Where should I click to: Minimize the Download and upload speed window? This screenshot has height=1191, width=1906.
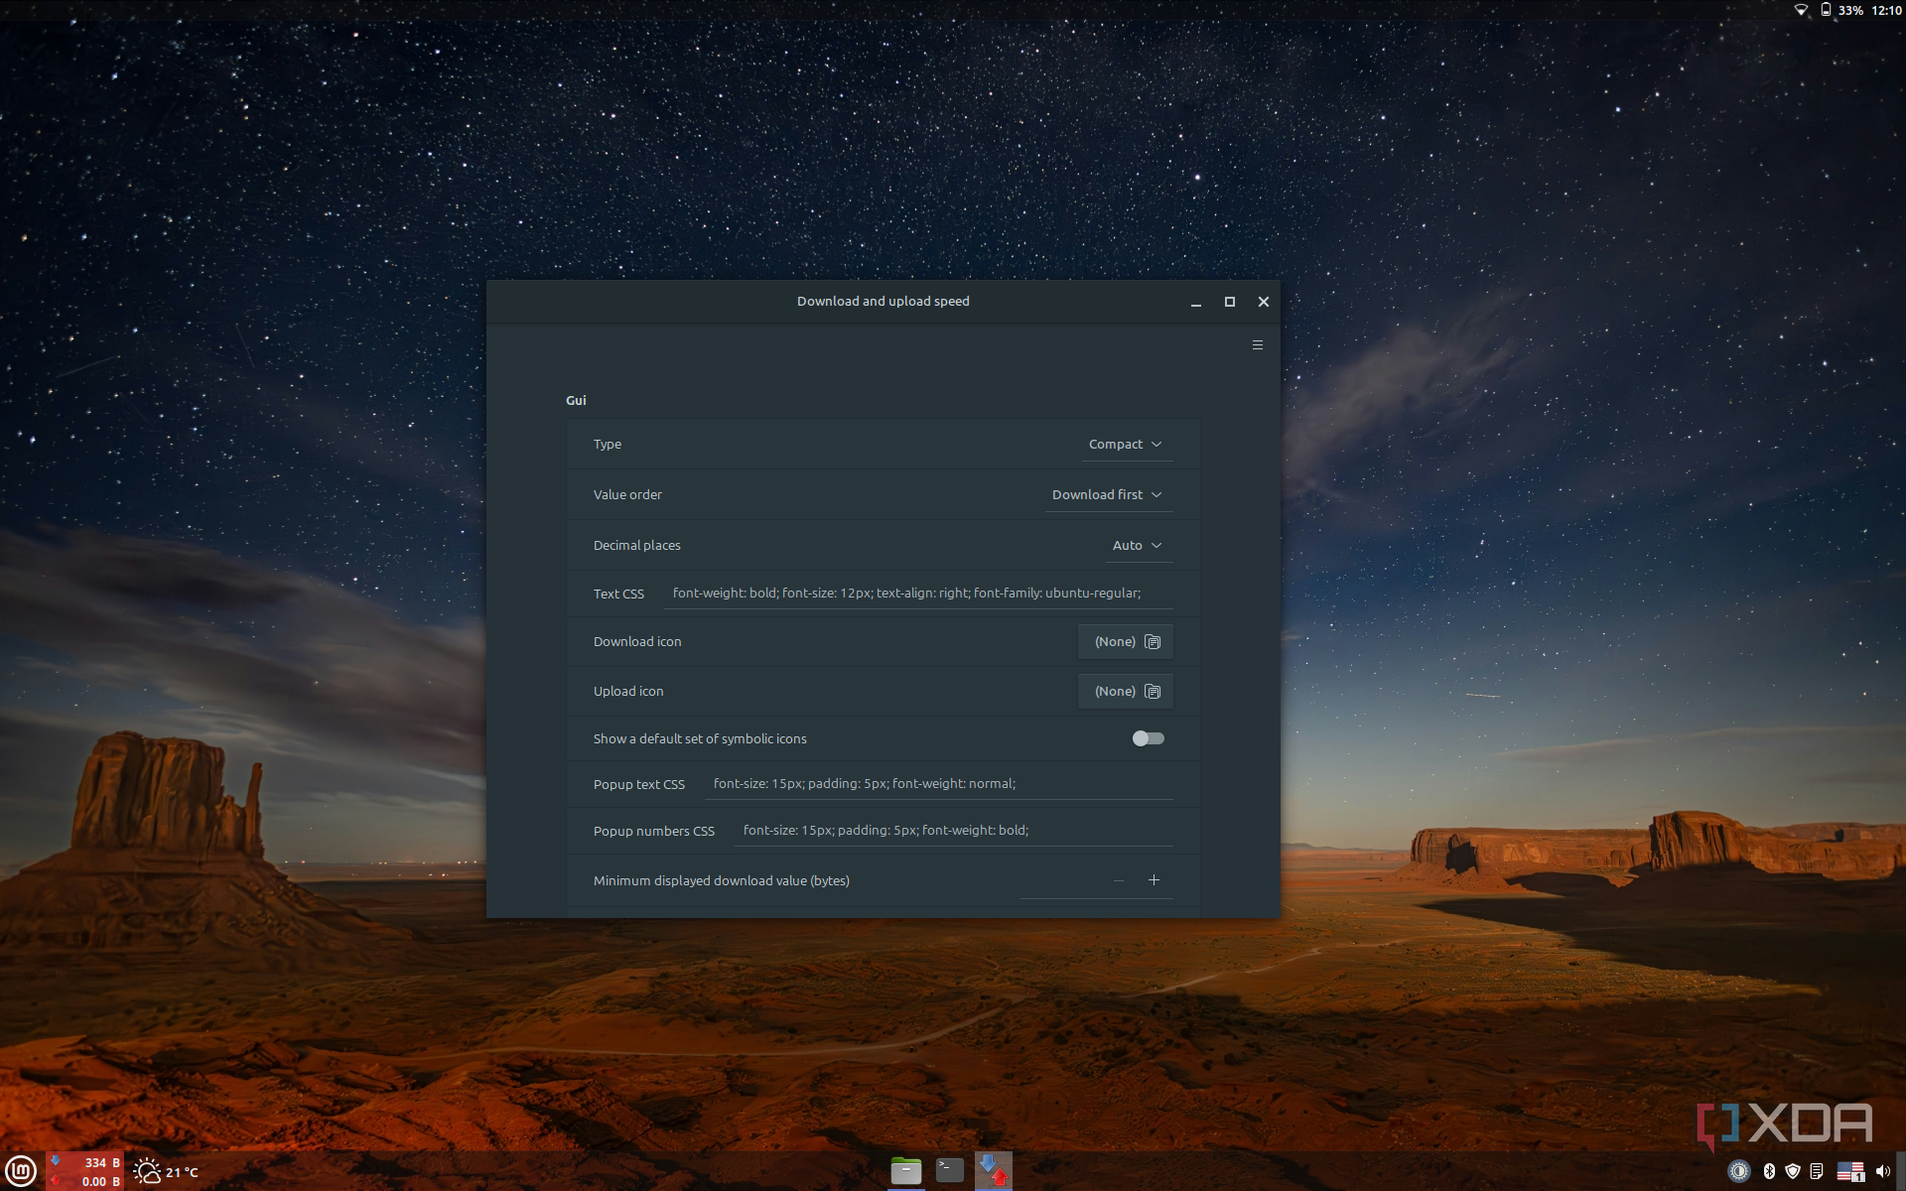pyautogui.click(x=1196, y=302)
